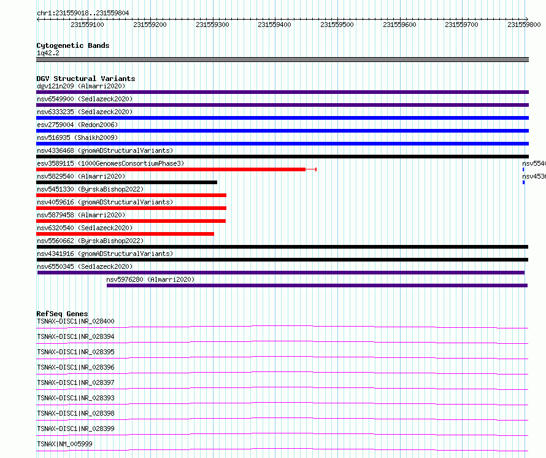Open the nsv6333235 (Sedlazeck2020) variant label

click(x=85, y=112)
